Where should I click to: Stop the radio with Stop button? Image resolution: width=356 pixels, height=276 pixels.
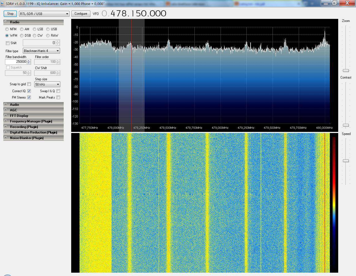pyautogui.click(x=10, y=14)
